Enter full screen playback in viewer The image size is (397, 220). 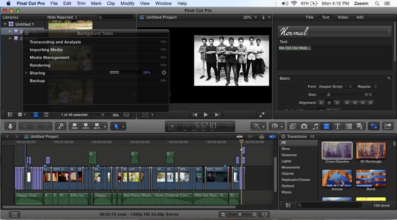coord(262,115)
